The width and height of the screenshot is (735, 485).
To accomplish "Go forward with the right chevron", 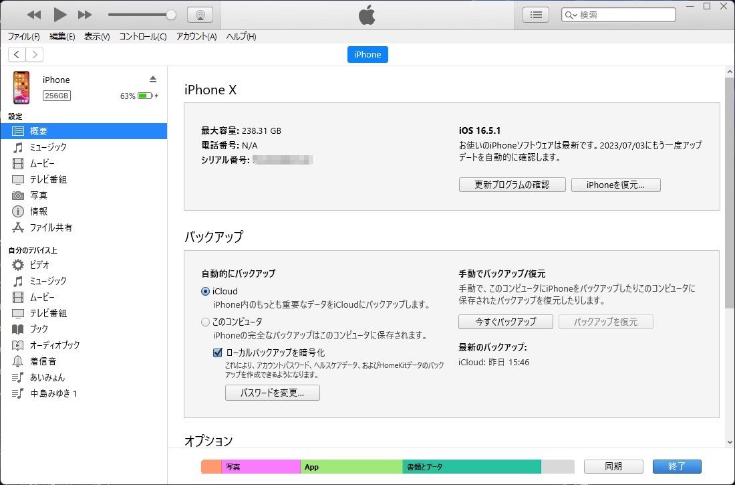I will pos(35,54).
